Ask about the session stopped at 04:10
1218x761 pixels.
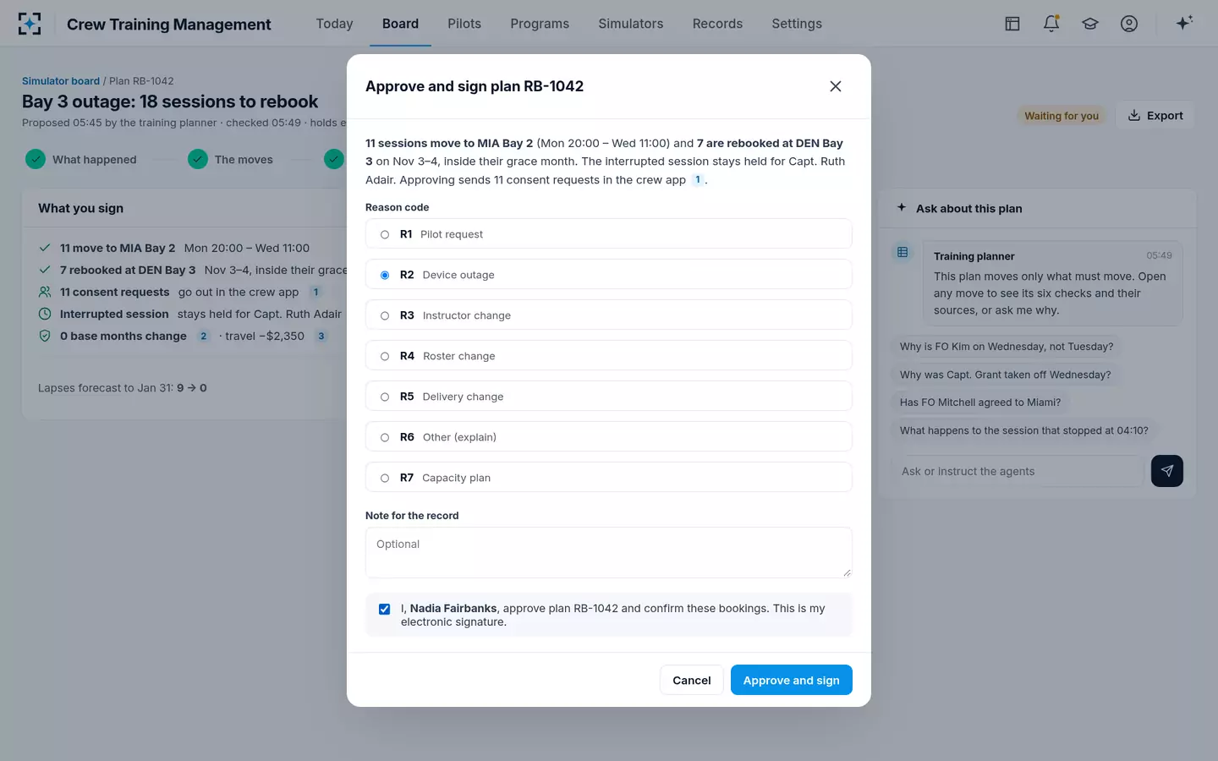click(1024, 430)
